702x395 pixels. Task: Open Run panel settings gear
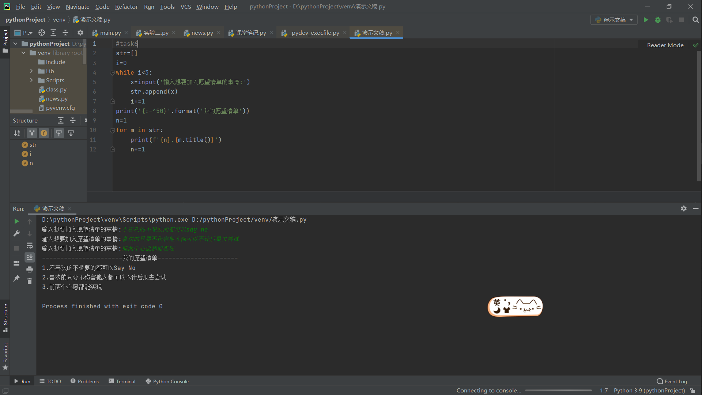[683, 208]
